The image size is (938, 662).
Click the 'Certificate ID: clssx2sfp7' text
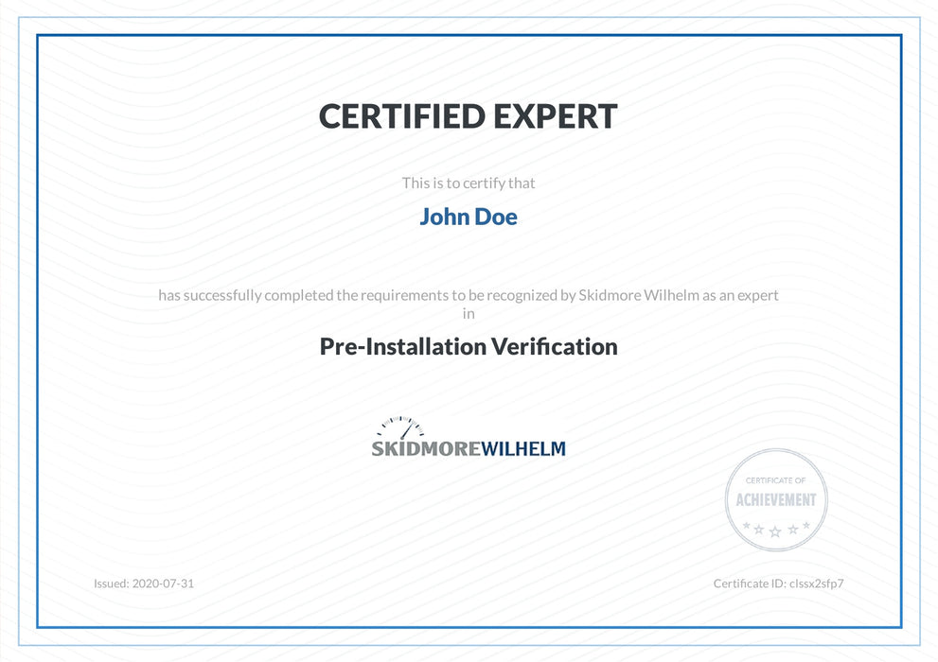coord(778,584)
